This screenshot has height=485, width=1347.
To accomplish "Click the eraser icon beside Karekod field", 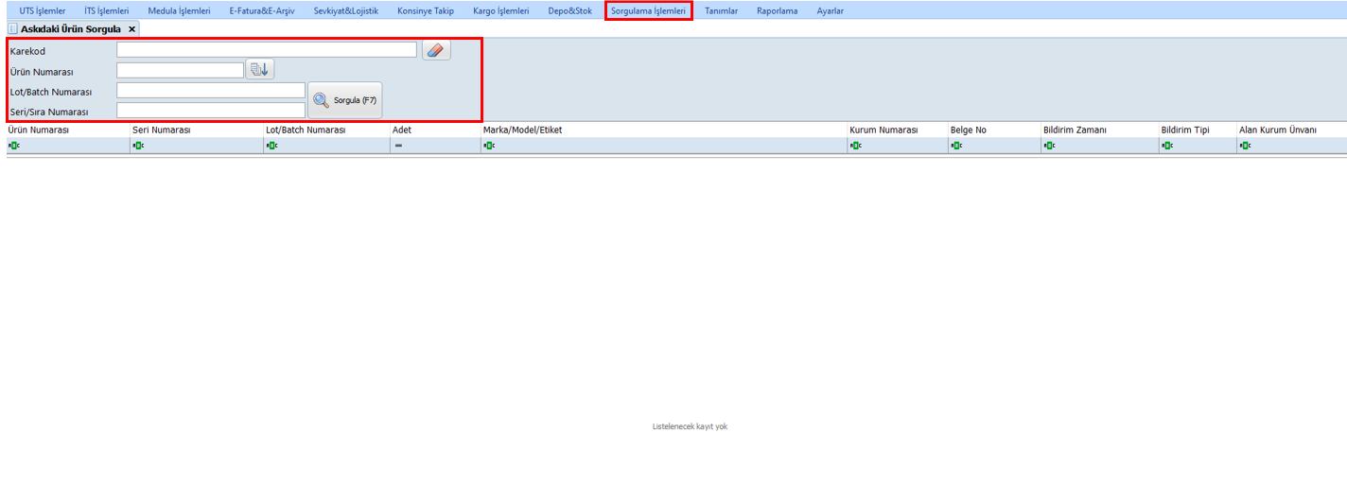I will click(436, 51).
